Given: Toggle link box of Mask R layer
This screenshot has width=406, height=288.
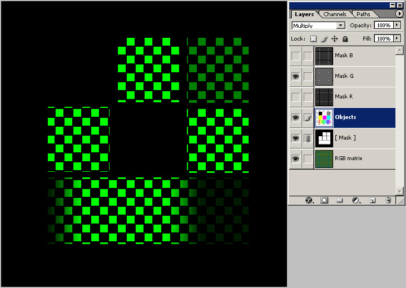Looking at the screenshot, I should (308, 97).
